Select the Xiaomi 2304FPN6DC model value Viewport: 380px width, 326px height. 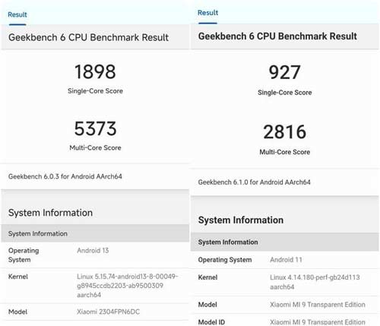click(x=108, y=312)
